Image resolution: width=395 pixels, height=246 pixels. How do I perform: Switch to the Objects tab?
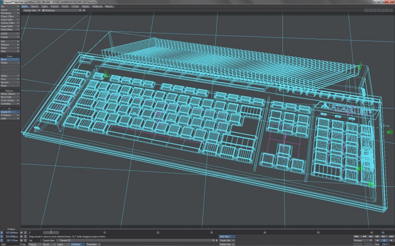click(x=34, y=6)
